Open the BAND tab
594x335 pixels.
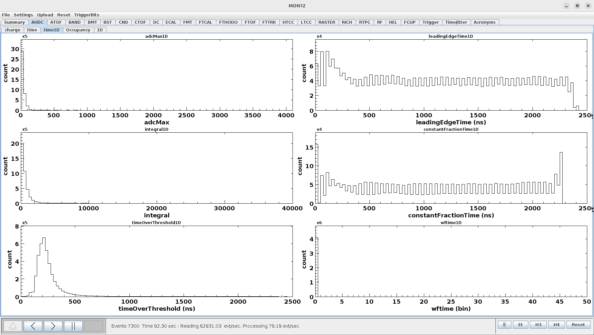tap(75, 22)
